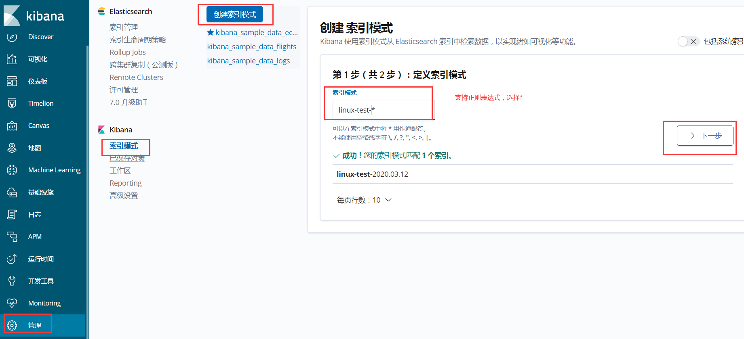Click the 索引模式 input field with linux-test-*
The width and height of the screenshot is (744, 339).
383,110
